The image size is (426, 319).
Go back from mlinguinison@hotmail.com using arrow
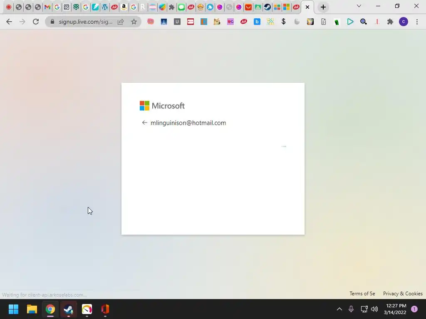click(x=144, y=123)
